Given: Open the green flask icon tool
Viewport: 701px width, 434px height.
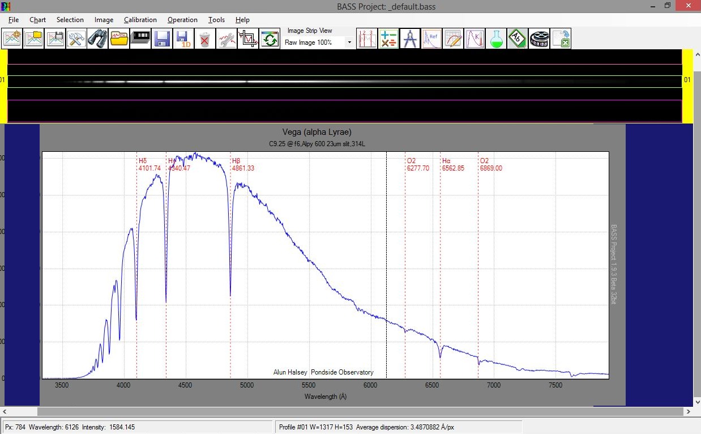Looking at the screenshot, I should click(x=497, y=39).
